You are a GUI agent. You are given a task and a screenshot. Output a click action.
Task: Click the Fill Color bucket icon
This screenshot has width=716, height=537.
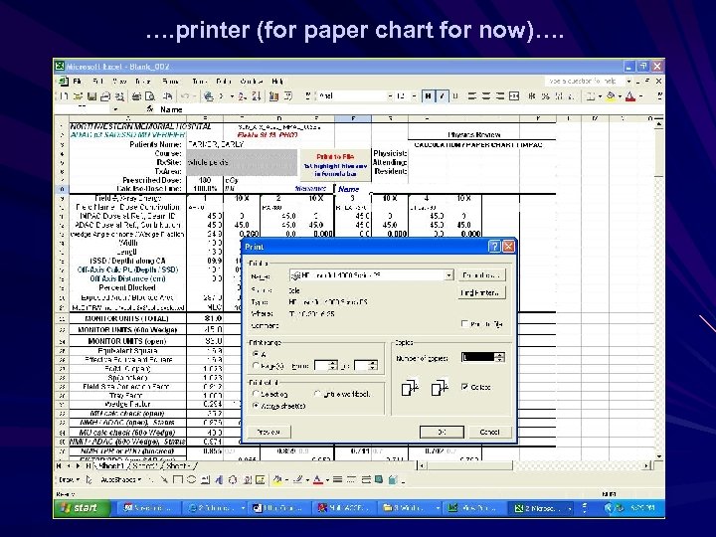611,96
